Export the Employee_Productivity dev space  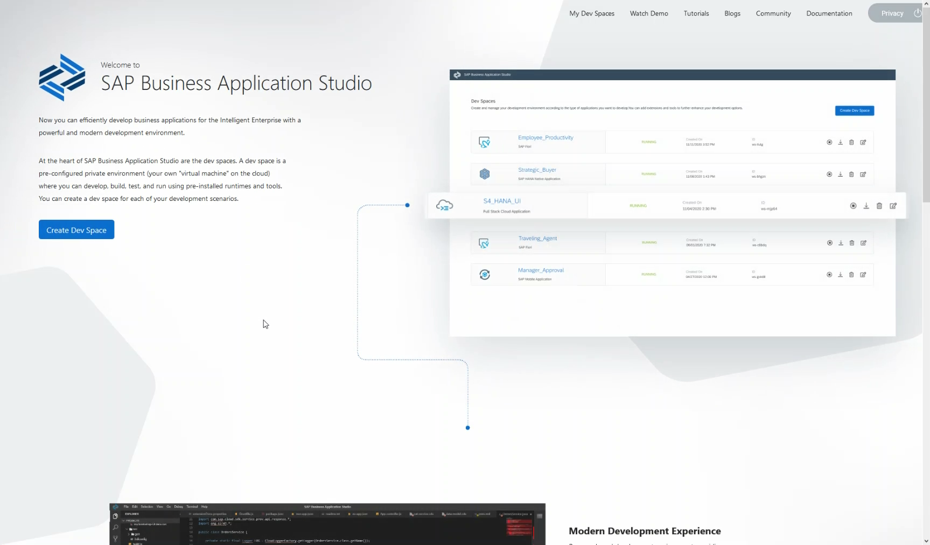(x=840, y=142)
